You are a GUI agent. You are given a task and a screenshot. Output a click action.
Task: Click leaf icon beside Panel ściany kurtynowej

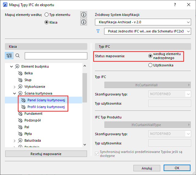tap(23, 100)
